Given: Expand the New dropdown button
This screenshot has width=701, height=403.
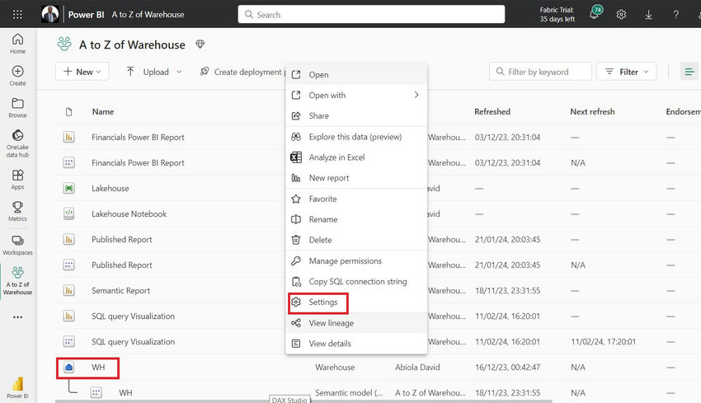Looking at the screenshot, I should pyautogui.click(x=82, y=72).
